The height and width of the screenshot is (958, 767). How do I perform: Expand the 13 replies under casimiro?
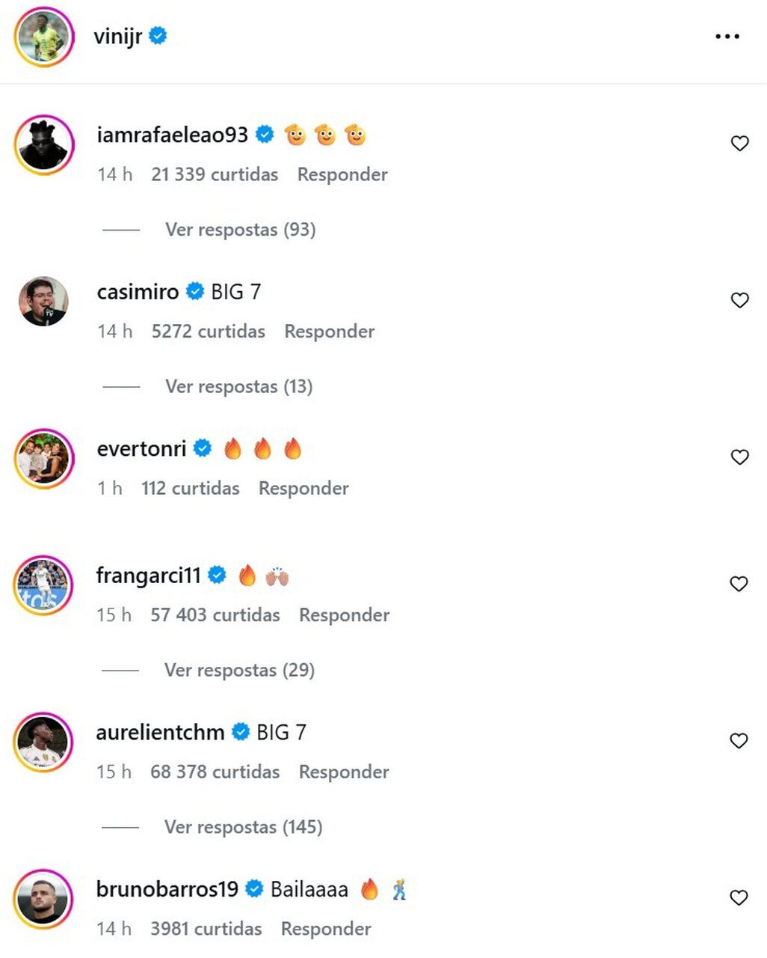click(238, 387)
